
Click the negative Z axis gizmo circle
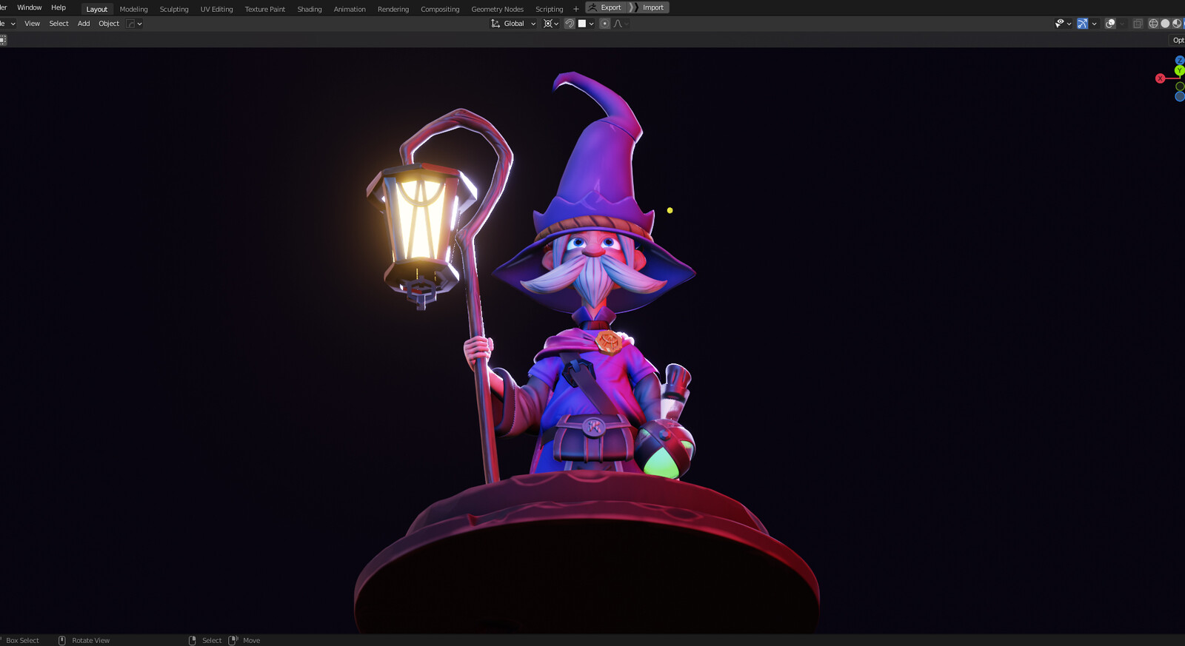point(1180,97)
